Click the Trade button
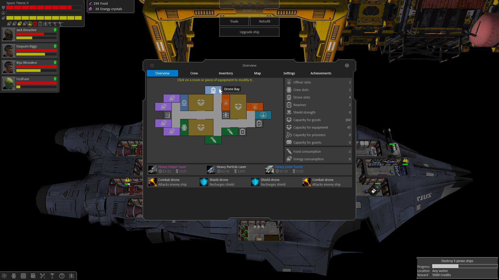This screenshot has width=499, height=280. click(x=234, y=21)
